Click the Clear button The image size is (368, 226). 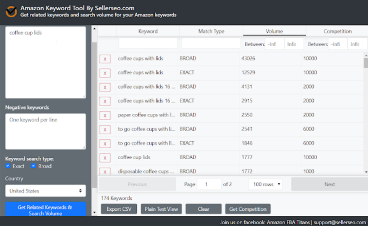point(204,209)
